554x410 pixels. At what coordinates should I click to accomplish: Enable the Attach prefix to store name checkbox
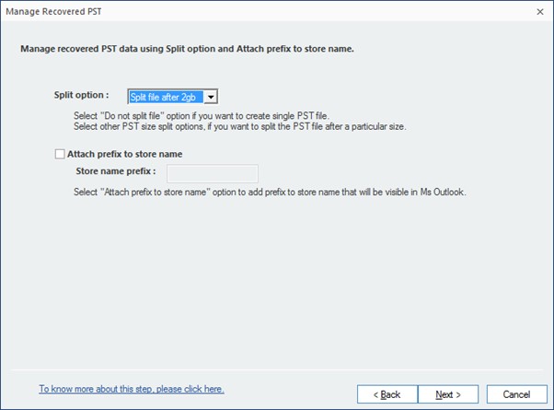60,154
